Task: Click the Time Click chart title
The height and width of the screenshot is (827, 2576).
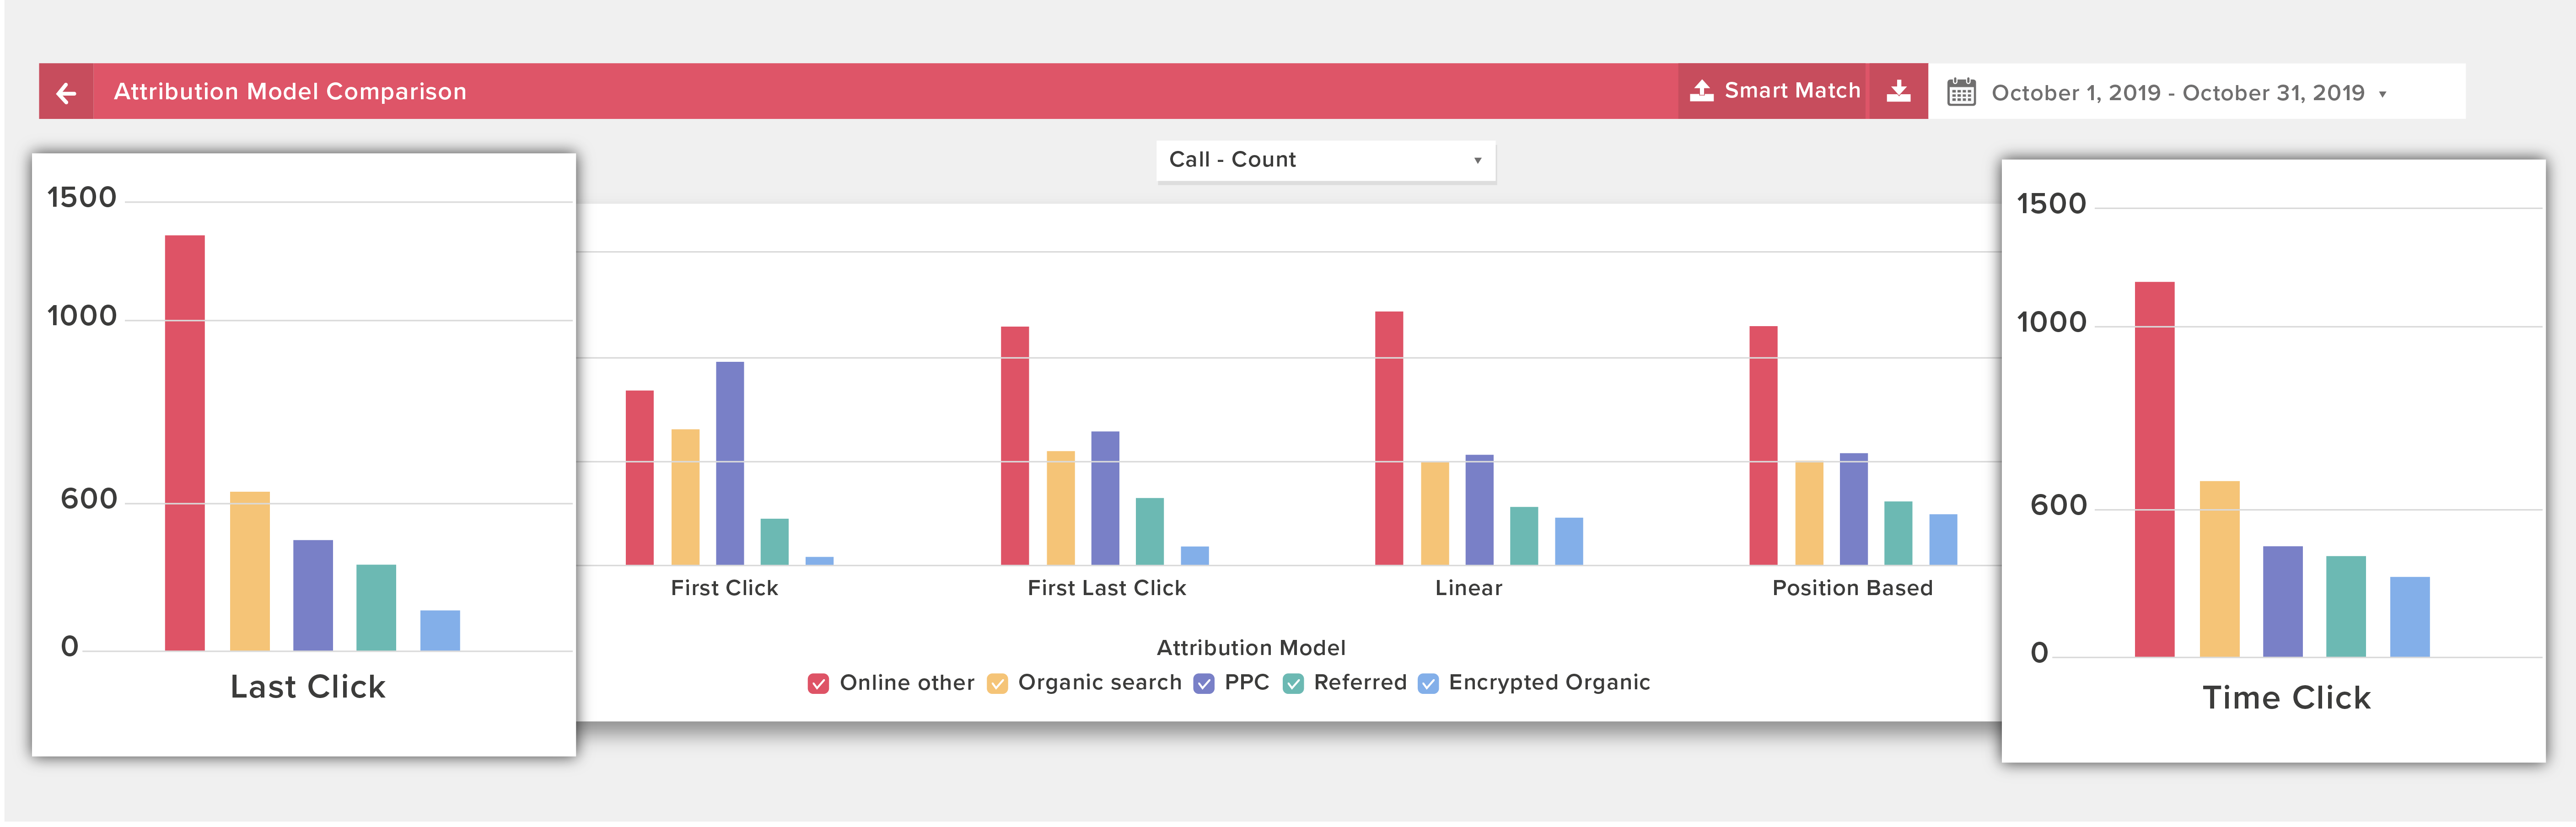Action: (2286, 699)
